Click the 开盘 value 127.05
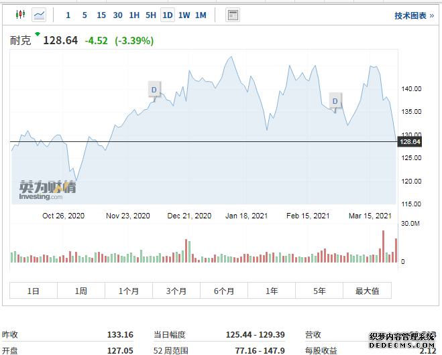The height and width of the screenshot is (355, 442). click(x=120, y=350)
